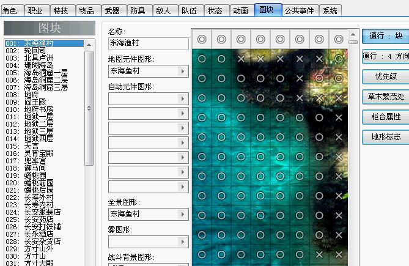Choose the 优先级 mode button

(x=386, y=76)
